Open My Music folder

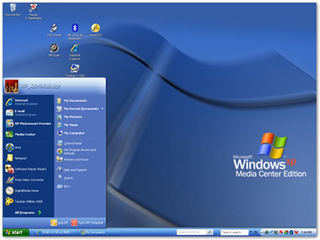click(x=80, y=125)
